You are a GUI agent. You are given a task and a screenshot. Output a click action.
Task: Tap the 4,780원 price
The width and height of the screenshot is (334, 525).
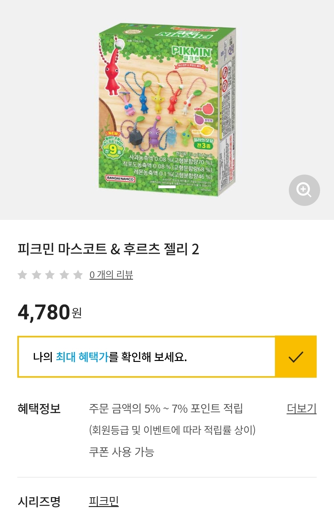[x=49, y=312]
